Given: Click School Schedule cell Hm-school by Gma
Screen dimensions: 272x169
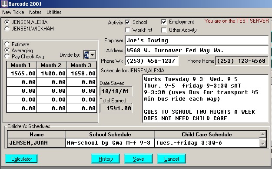Looking at the screenshot, I should pyautogui.click(x=110, y=143).
